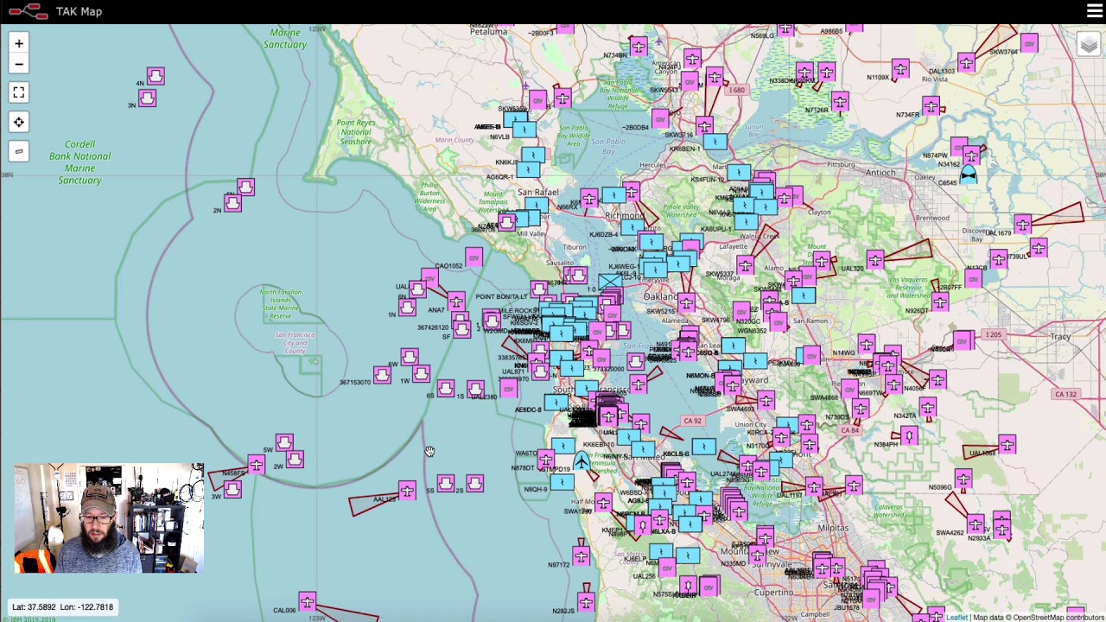Select the N6VLB blue marker
Image resolution: width=1106 pixels, height=622 pixels.
(x=524, y=130)
